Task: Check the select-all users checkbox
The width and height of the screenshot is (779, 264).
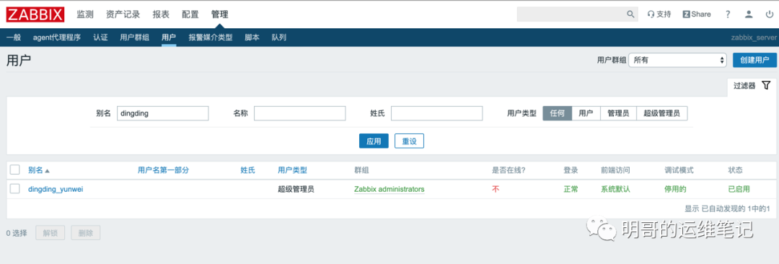Action: 15,170
